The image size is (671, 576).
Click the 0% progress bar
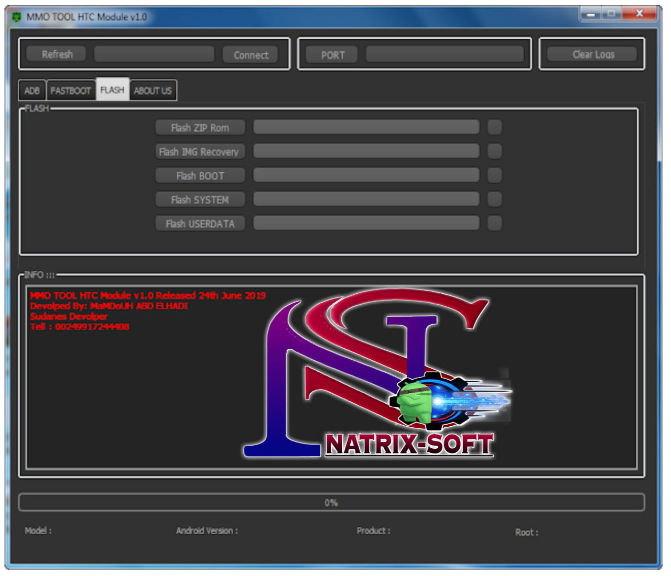click(331, 503)
